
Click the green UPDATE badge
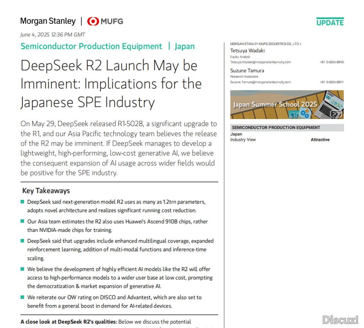point(330,22)
